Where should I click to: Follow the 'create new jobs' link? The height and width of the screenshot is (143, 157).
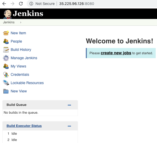pos(116,53)
